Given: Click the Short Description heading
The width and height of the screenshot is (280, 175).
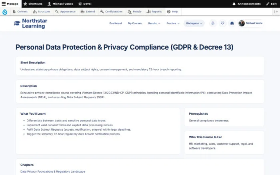Looking at the screenshot, I should click(33, 63).
